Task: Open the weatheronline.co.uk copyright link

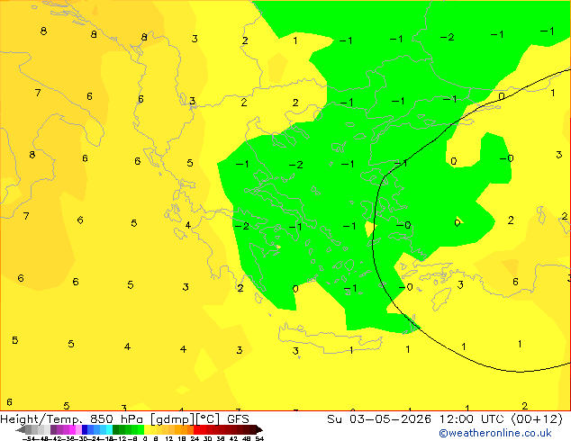Action: pos(495,433)
